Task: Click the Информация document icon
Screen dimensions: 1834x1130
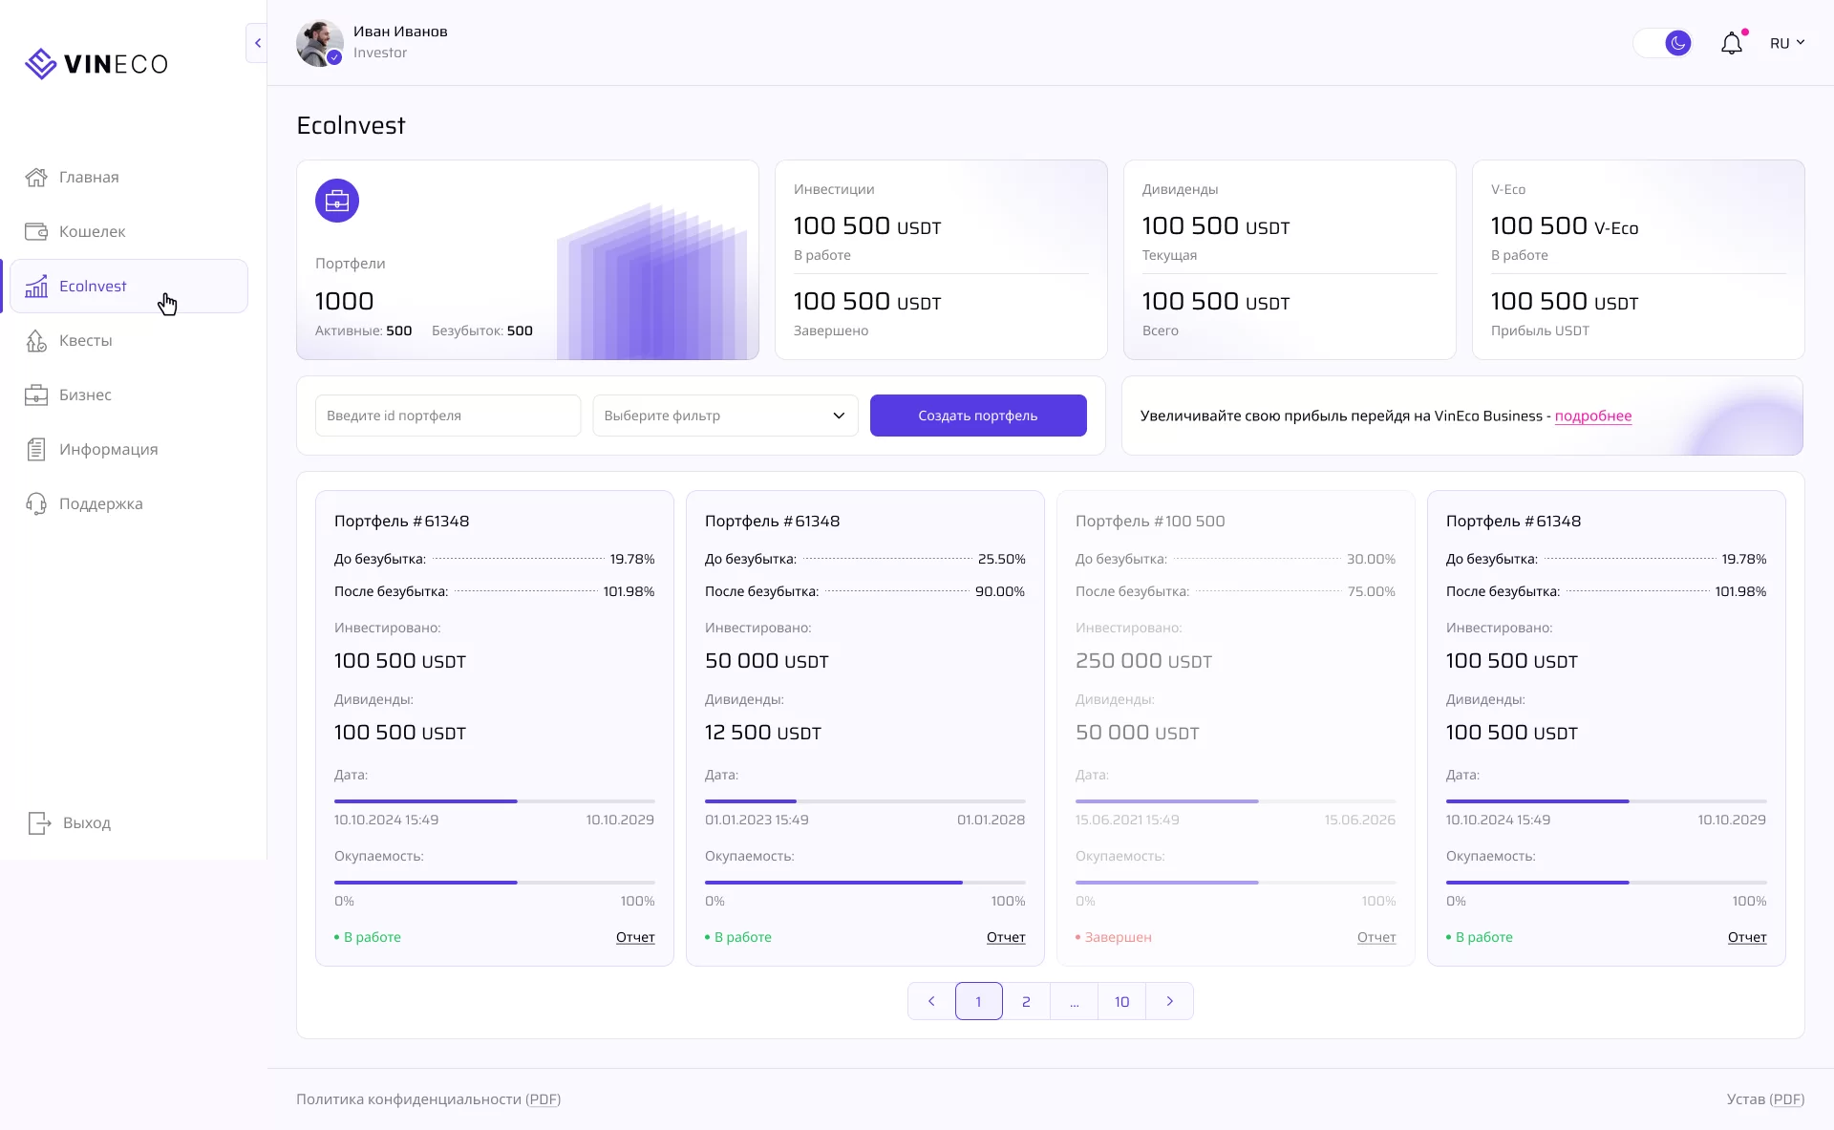Action: [36, 450]
